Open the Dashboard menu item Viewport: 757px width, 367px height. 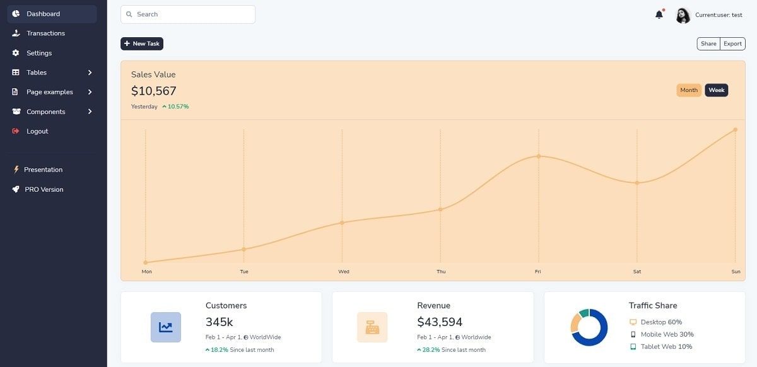(x=43, y=13)
